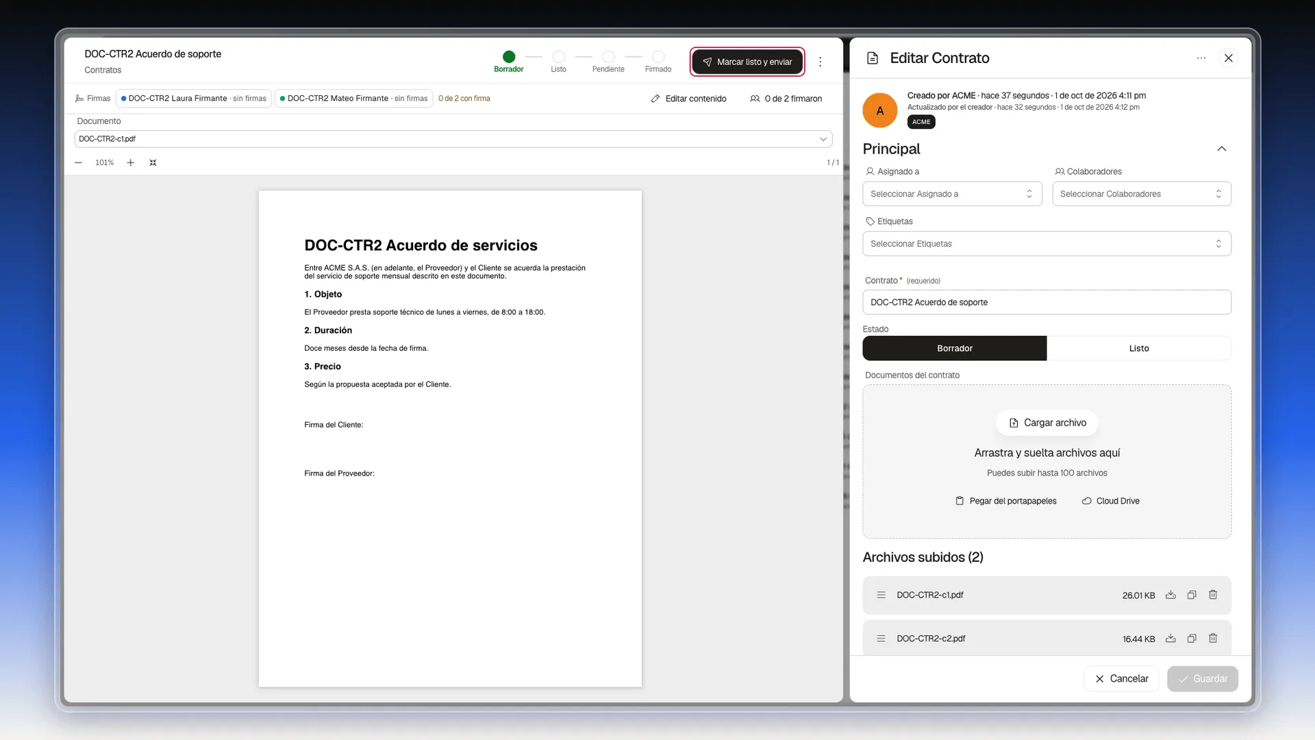The height and width of the screenshot is (740, 1315).
Task: Click Cargar archivo upload button
Action: point(1047,423)
